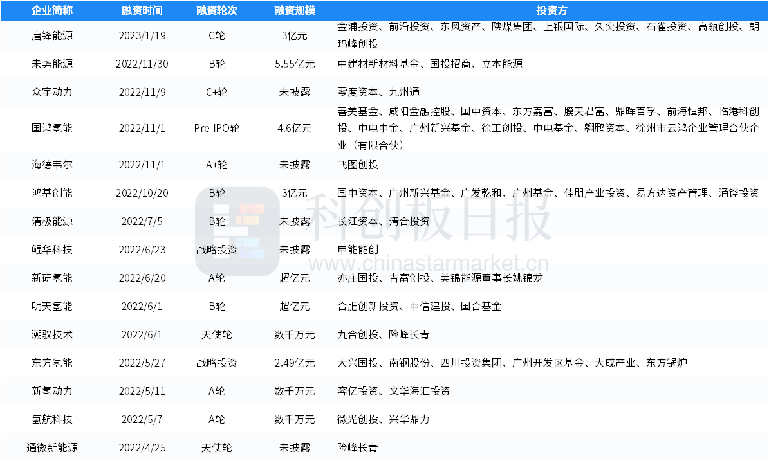Select the 申能能创 investor cell
Viewport: 769px width, 463px height.
[x=358, y=250]
